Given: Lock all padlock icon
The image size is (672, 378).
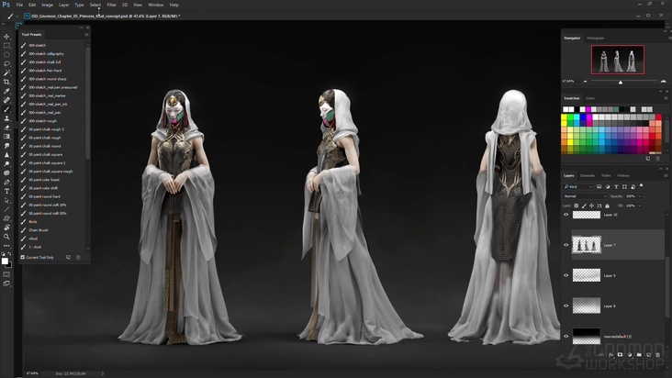Looking at the screenshot, I should (607, 206).
